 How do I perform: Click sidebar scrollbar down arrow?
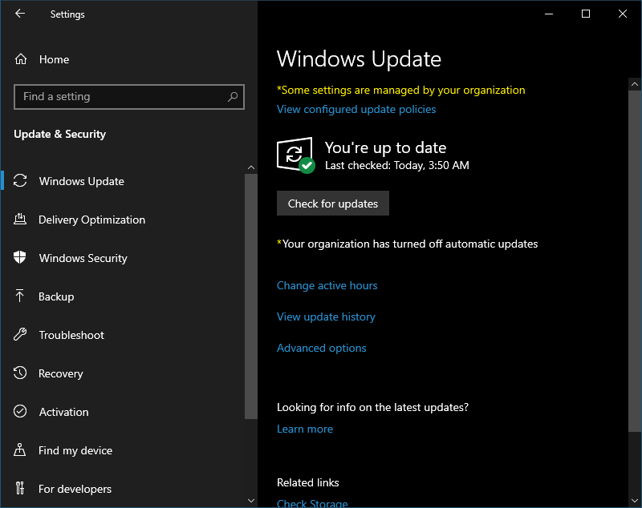(x=251, y=501)
